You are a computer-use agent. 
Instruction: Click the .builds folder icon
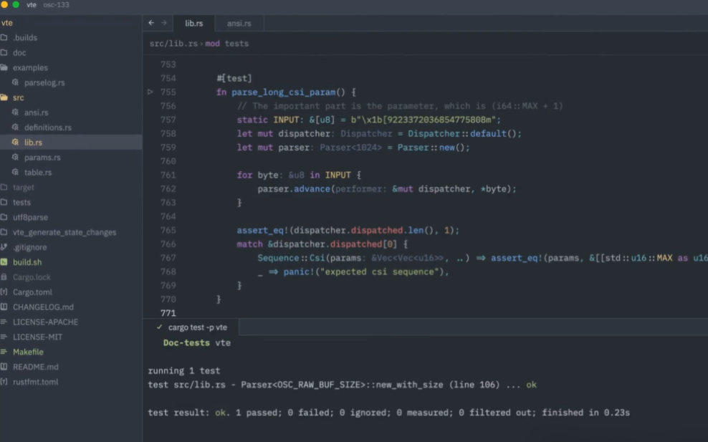click(x=4, y=37)
